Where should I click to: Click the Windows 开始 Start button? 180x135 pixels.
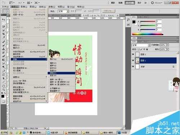(x=4, y=132)
